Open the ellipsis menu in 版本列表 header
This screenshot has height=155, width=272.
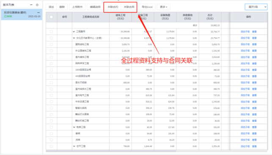click(31, 5)
